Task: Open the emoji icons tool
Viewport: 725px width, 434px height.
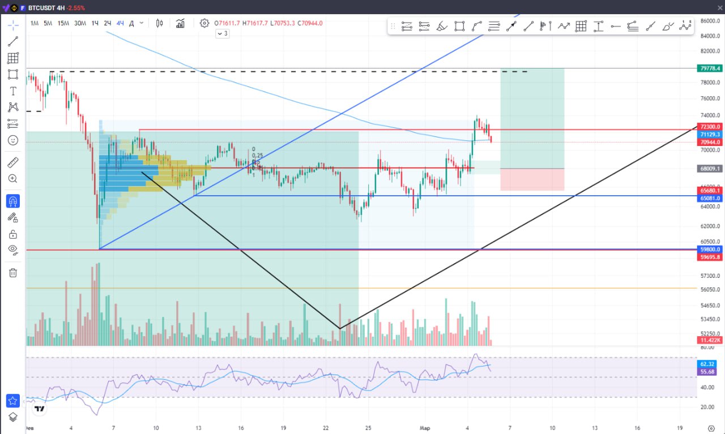Action: point(13,140)
